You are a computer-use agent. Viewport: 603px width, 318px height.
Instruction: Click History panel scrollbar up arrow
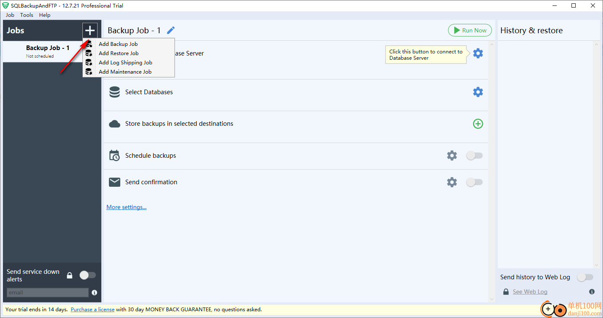(x=596, y=44)
